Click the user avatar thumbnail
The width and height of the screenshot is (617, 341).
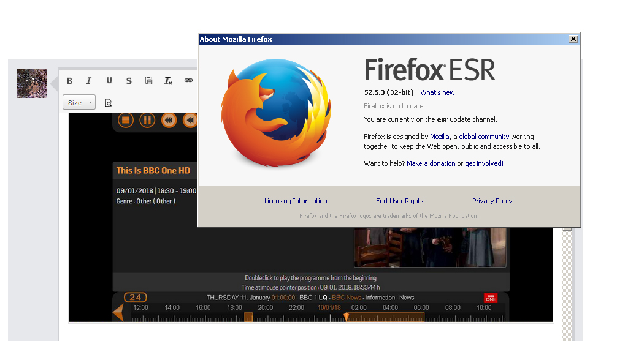coord(32,83)
